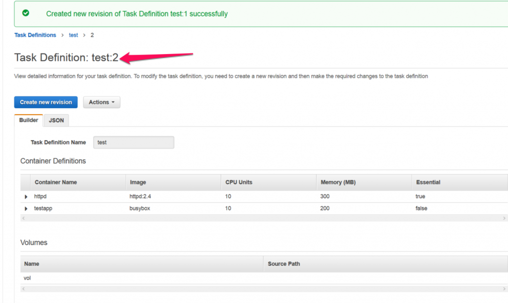Select the Builder tab
Viewport: 508px width, 303px height.
pyautogui.click(x=28, y=120)
